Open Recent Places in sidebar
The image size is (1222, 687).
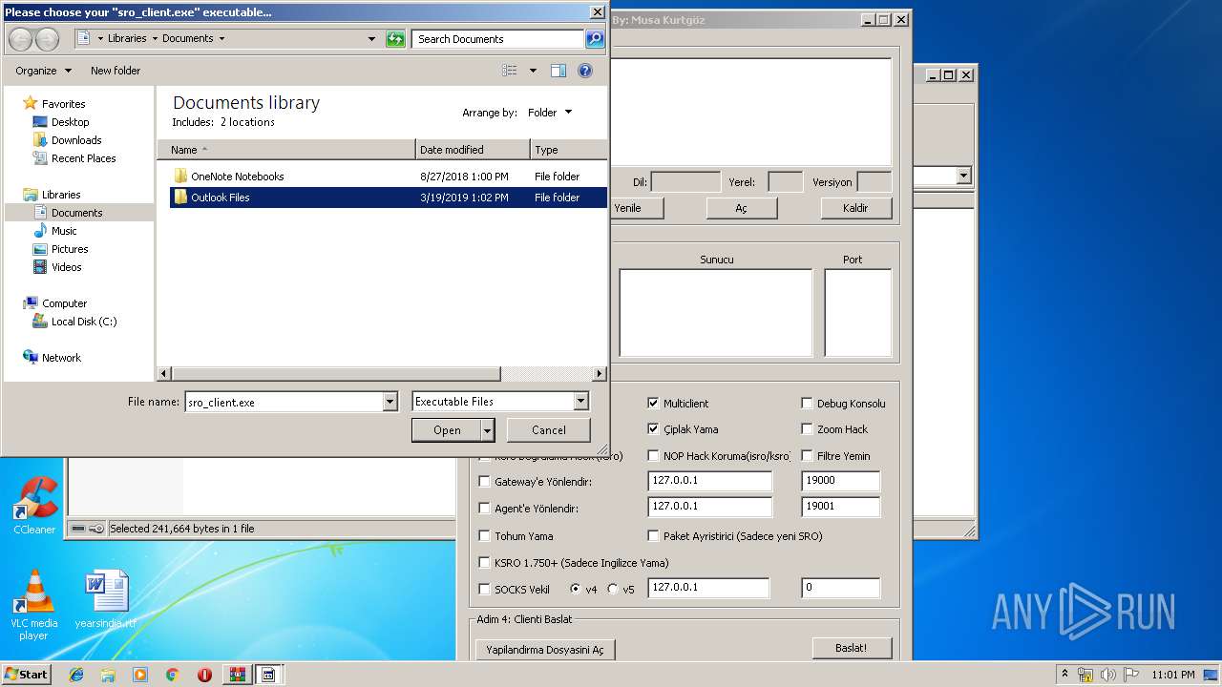[x=83, y=158]
